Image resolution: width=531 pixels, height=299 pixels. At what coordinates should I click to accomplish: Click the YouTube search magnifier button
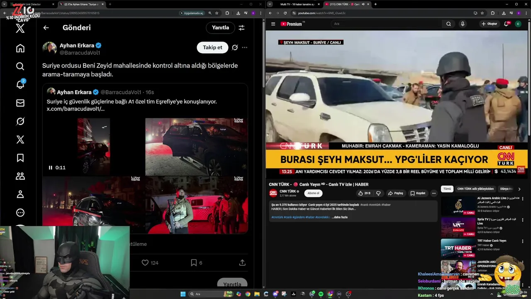point(448,24)
